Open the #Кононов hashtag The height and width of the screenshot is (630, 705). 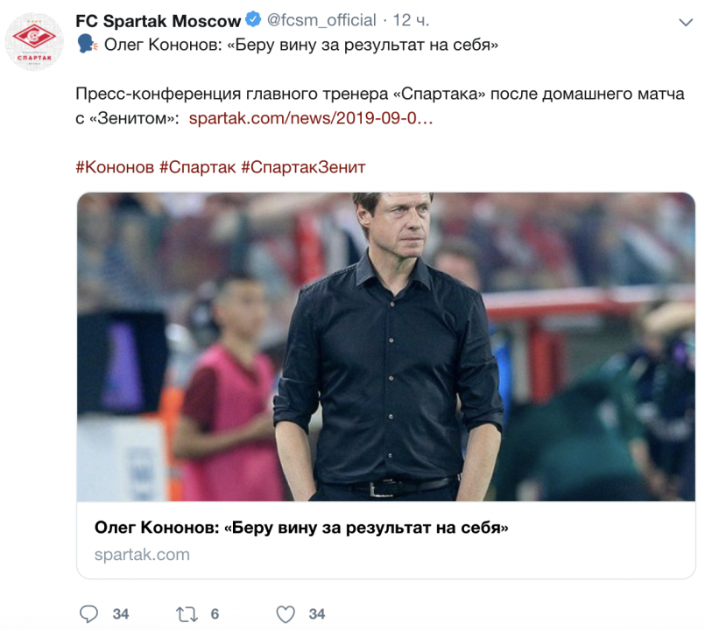point(115,166)
